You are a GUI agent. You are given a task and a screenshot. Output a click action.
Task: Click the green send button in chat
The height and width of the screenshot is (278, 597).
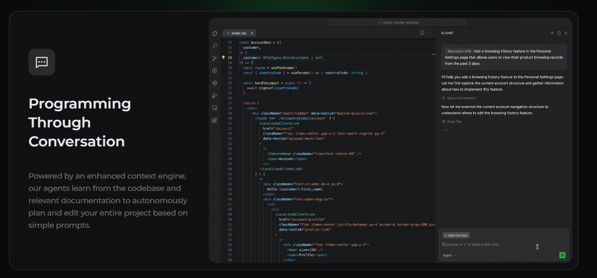tap(562, 255)
